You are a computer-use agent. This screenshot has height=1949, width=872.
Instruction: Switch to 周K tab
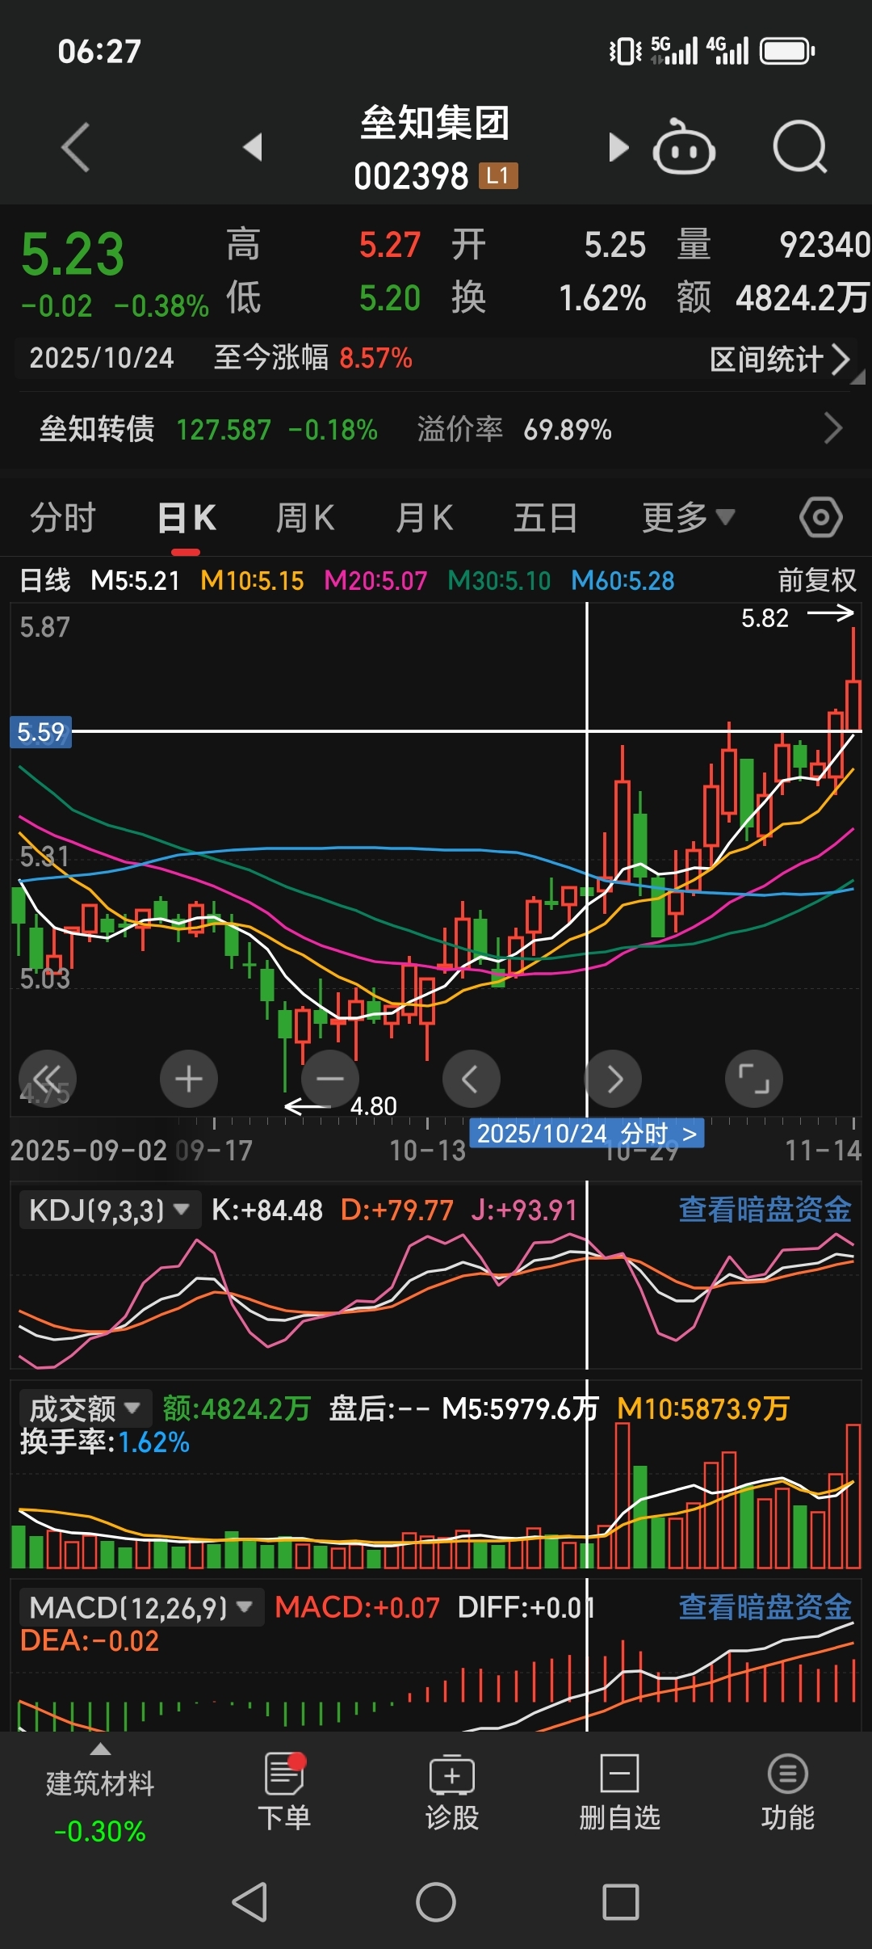point(305,517)
